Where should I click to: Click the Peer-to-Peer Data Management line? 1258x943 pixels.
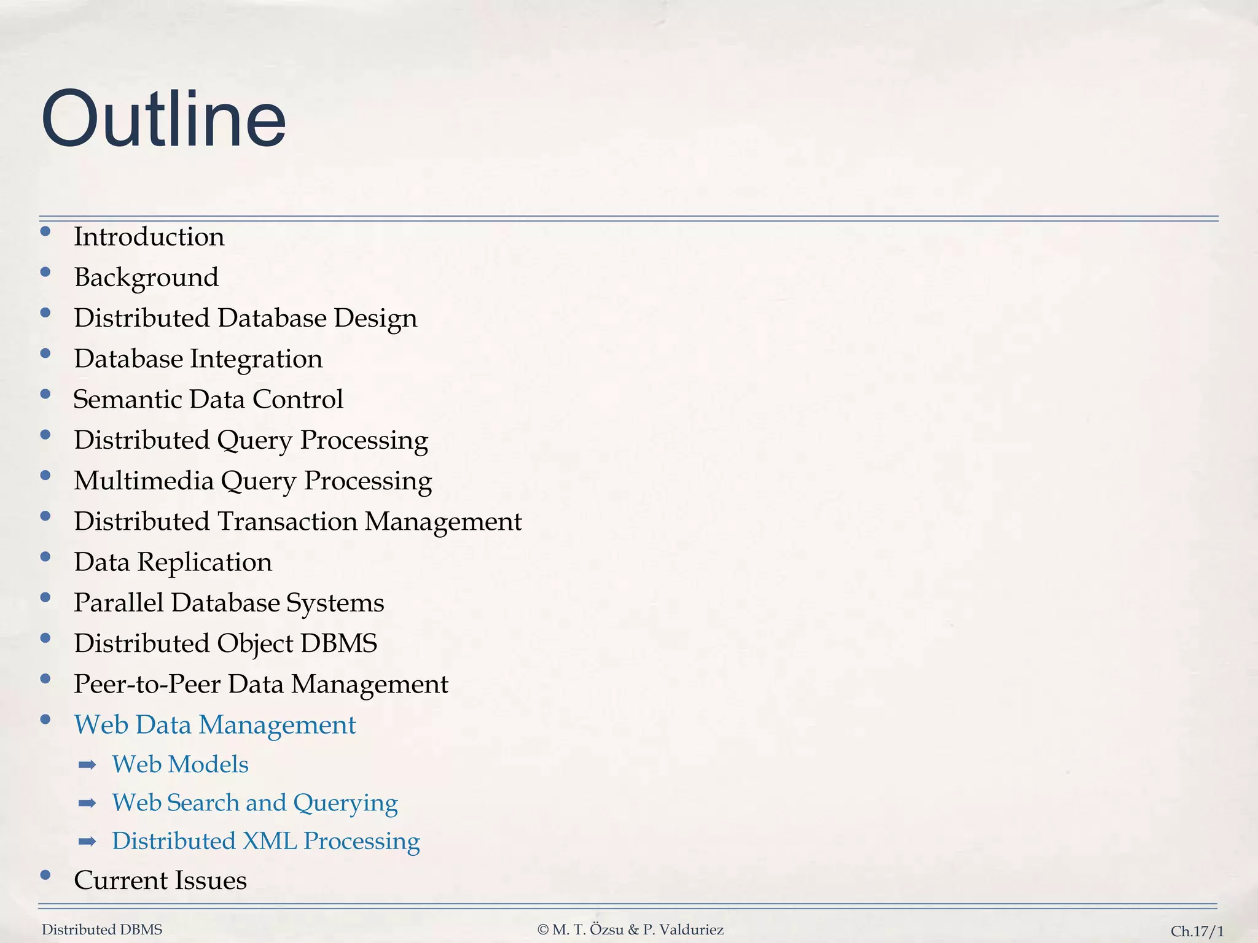pyautogui.click(x=261, y=684)
